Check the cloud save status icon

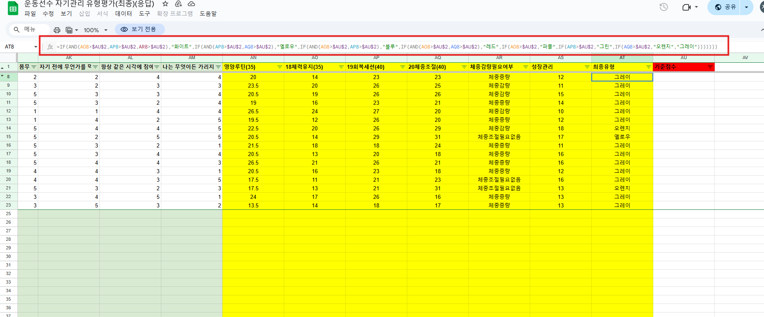(x=191, y=4)
